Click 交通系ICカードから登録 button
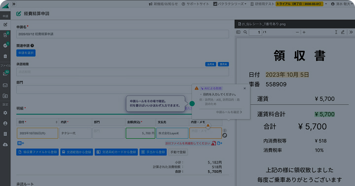The width and height of the screenshot is (355, 186). pos(116,152)
